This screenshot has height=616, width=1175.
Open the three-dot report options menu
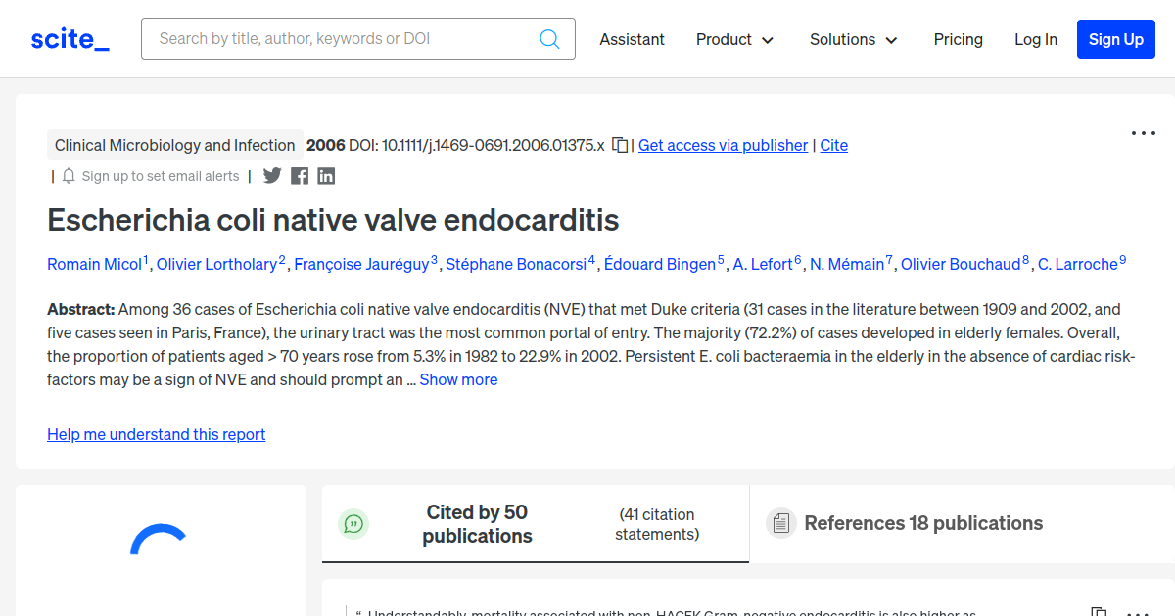[x=1144, y=133]
